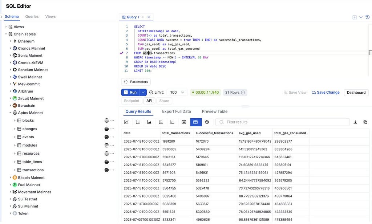Select the line chart view icon
Screen dimensions: 372x224
pyautogui.click(x=126, y=122)
